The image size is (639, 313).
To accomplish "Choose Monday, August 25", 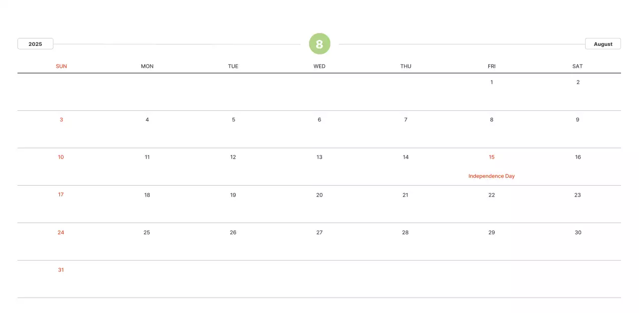I will click(x=147, y=233).
